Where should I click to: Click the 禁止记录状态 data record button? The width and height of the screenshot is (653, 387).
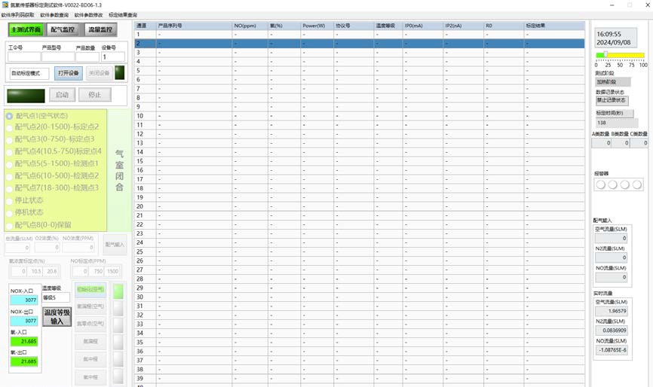pos(612,100)
